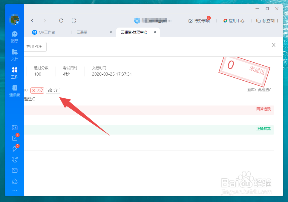Open 应用中心 application center
The width and height of the screenshot is (288, 202).
tap(234, 20)
